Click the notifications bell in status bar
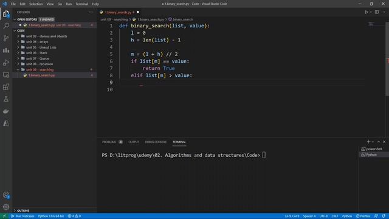The image size is (389, 219). [384, 216]
